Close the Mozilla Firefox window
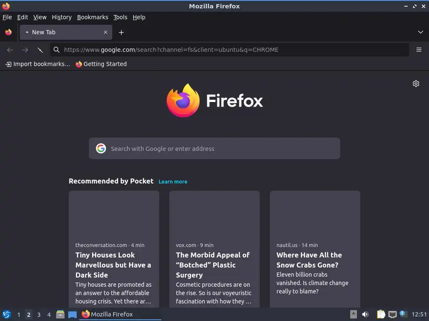429x321 pixels. point(424,6)
